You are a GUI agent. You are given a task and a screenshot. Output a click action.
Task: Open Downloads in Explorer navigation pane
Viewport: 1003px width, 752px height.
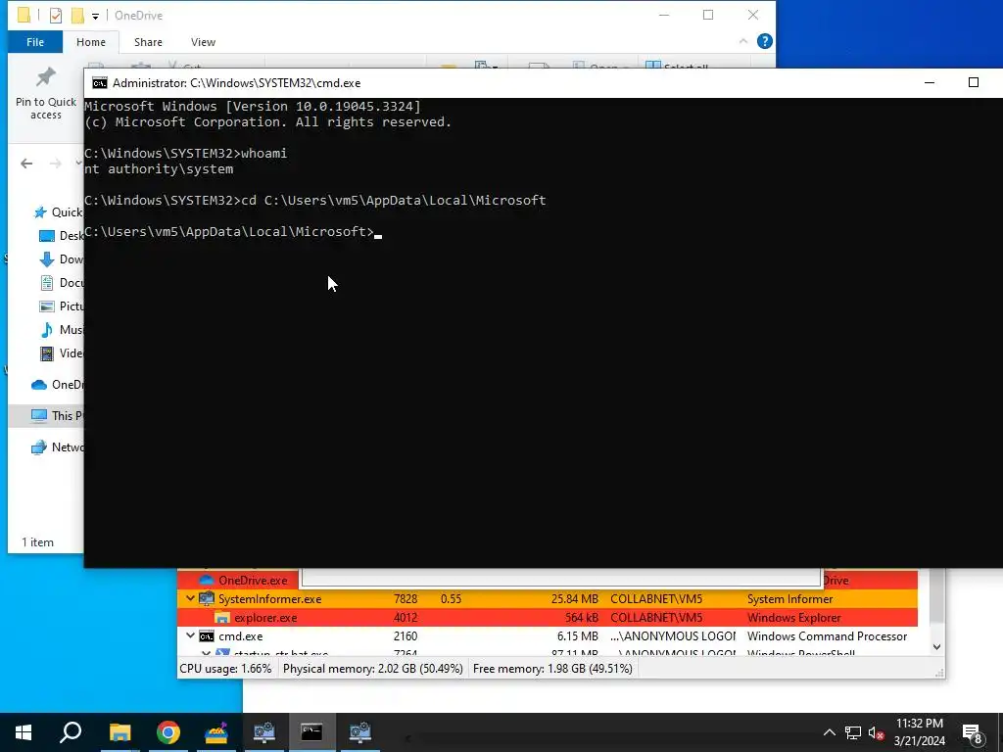pyautogui.click(x=62, y=259)
